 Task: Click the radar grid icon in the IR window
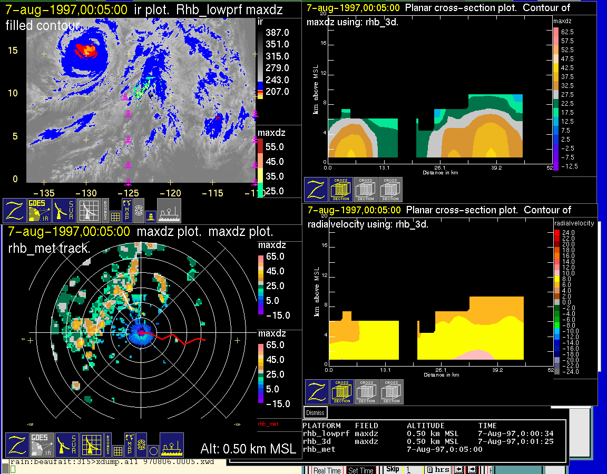tap(89, 211)
